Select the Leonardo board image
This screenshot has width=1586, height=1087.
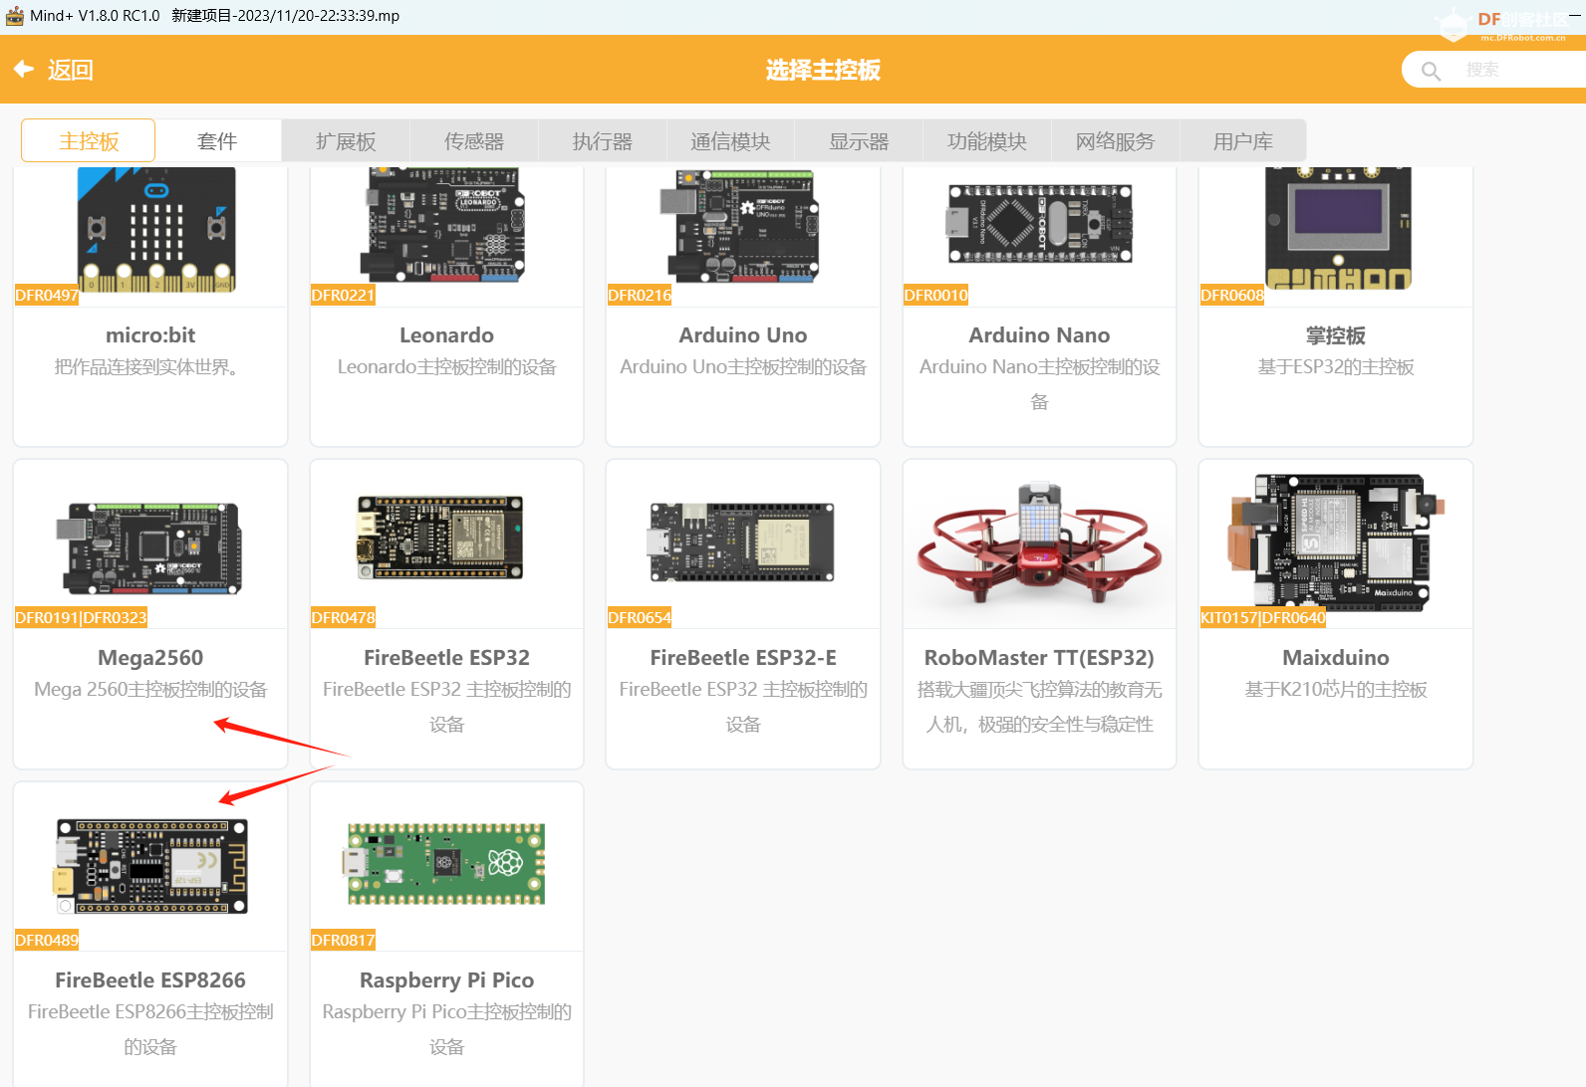pos(441,224)
